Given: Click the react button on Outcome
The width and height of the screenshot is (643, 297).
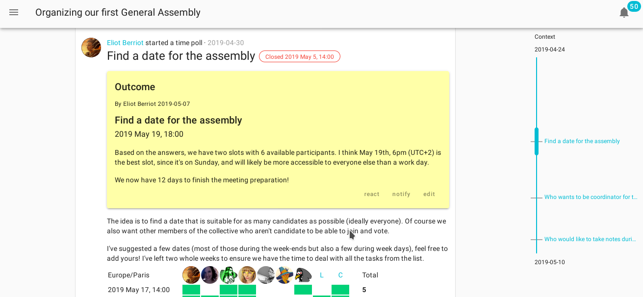Looking at the screenshot, I should coord(372,194).
